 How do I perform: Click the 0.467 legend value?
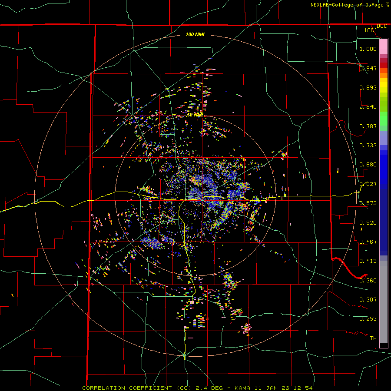[368, 242]
